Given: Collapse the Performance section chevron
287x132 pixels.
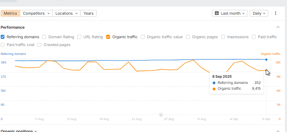Looking at the screenshot, I should click(x=278, y=27).
